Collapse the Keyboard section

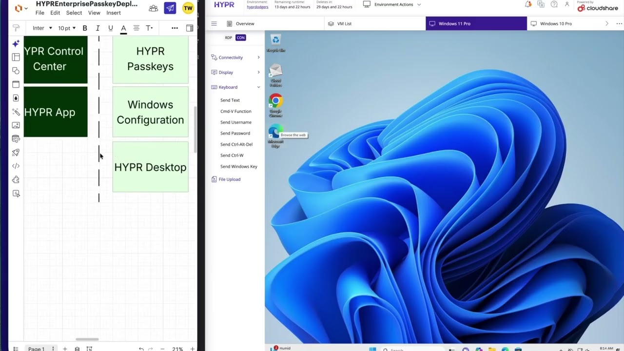[236, 87]
